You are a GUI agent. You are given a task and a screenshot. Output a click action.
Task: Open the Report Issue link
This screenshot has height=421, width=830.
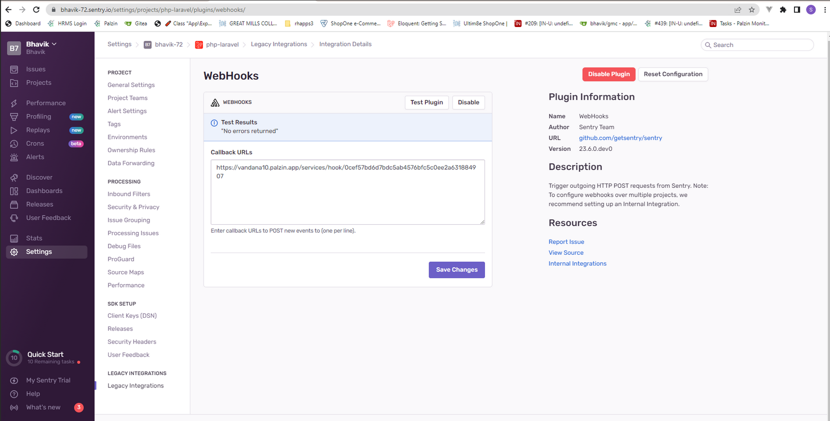(566, 242)
